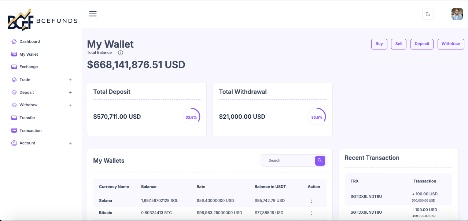Click Total Deposit 33.5% progress ring

191,117
